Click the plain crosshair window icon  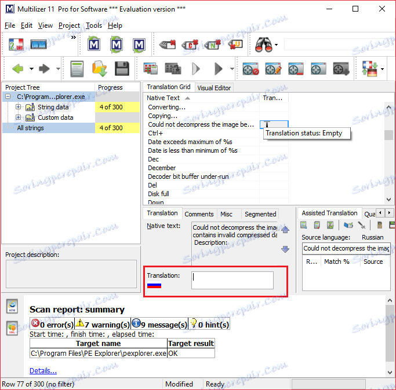tap(318, 69)
